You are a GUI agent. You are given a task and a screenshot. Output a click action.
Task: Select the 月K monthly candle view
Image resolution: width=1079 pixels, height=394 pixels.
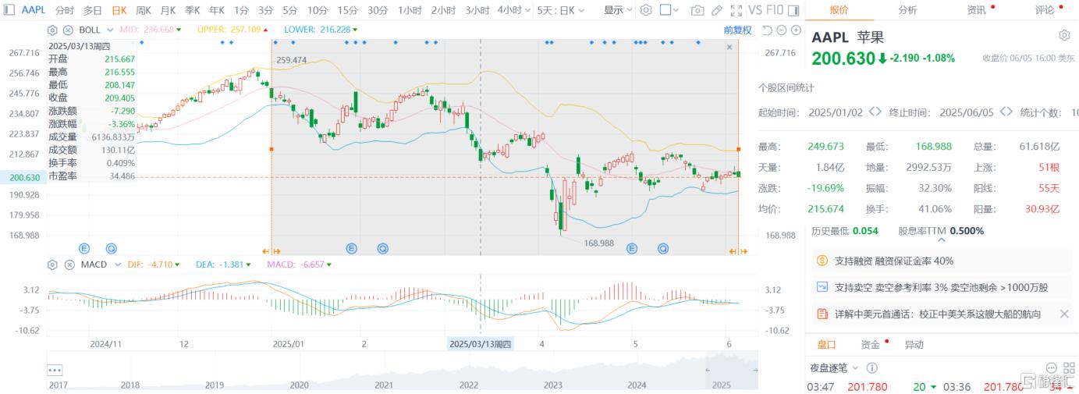click(x=168, y=10)
